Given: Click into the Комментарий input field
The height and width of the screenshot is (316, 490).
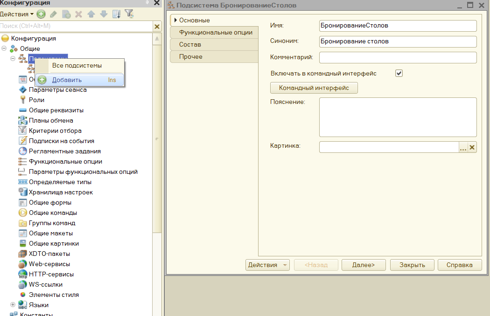Looking at the screenshot, I should tap(398, 57).
